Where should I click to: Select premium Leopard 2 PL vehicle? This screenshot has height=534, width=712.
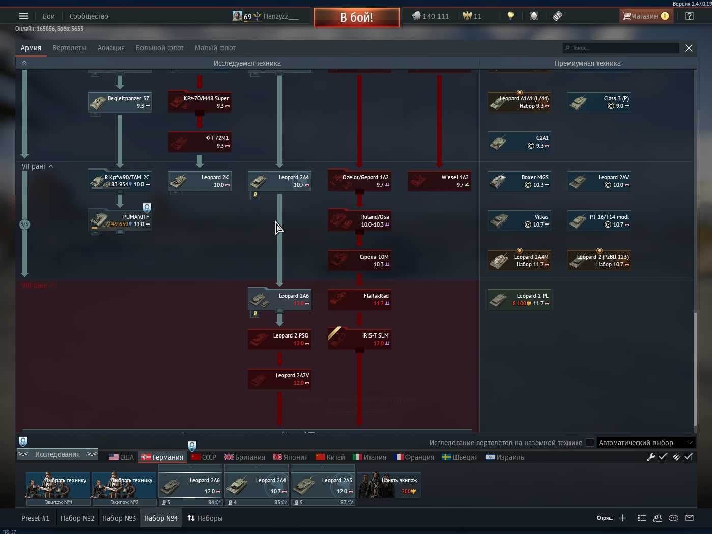tap(519, 299)
